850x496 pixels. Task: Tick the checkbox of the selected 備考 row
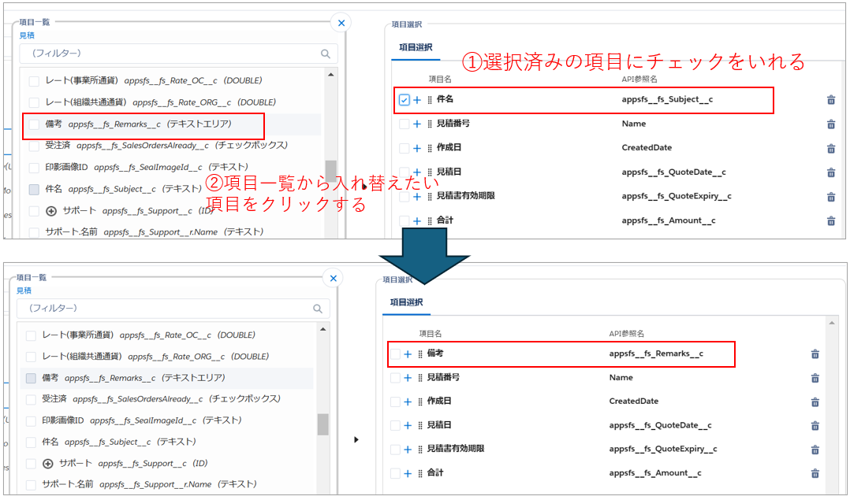[x=395, y=354]
